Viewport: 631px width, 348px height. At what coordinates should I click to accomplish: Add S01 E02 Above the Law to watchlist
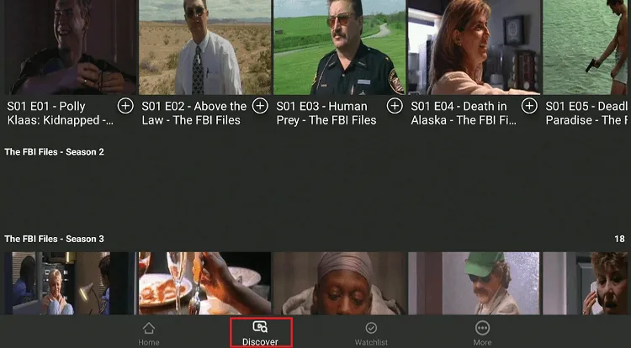[x=260, y=106]
